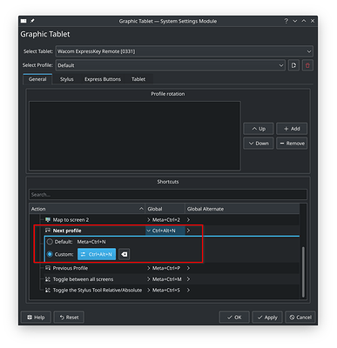This screenshot has height=348, width=337.
Task: Click the Toggle Stylus Tool Relative/Absolute icon
Action: tap(48, 290)
